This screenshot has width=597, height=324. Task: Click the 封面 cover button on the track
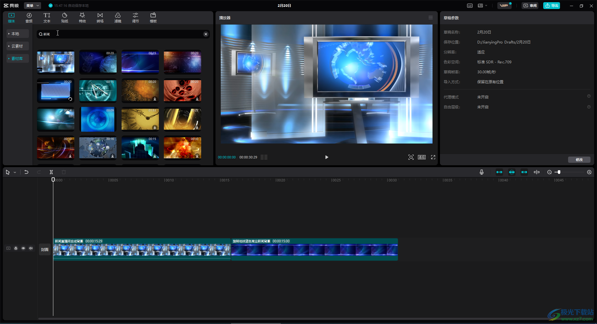pos(45,249)
